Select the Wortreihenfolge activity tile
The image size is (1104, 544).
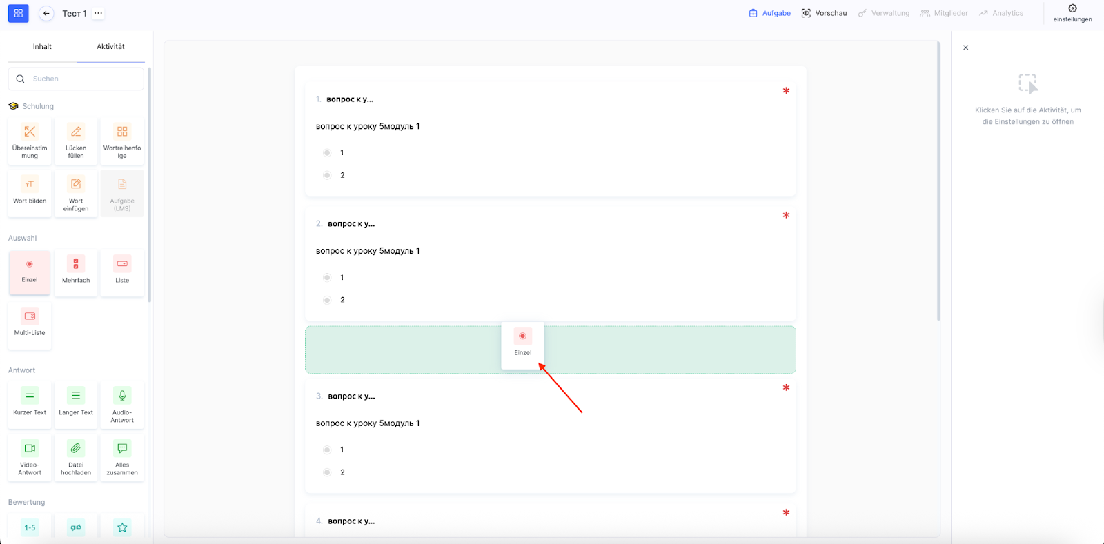[x=122, y=141]
